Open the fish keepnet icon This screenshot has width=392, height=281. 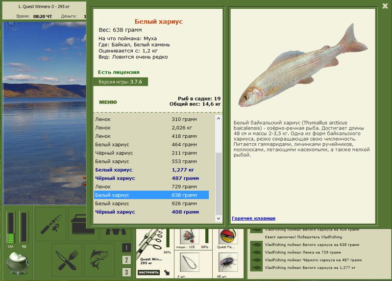click(x=99, y=260)
